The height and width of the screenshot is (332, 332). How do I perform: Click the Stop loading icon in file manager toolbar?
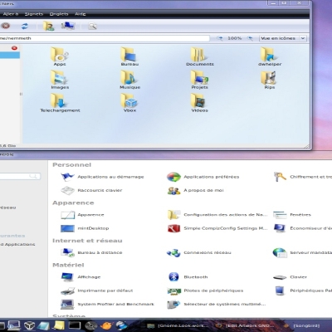pyautogui.click(x=6, y=26)
